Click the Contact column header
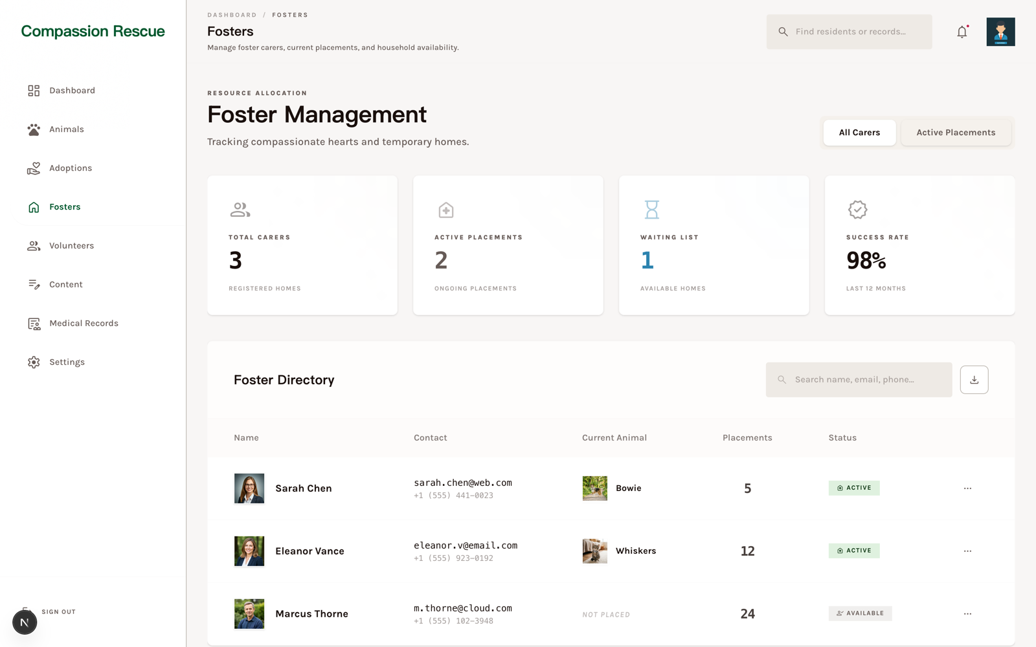This screenshot has width=1036, height=647. (431, 438)
